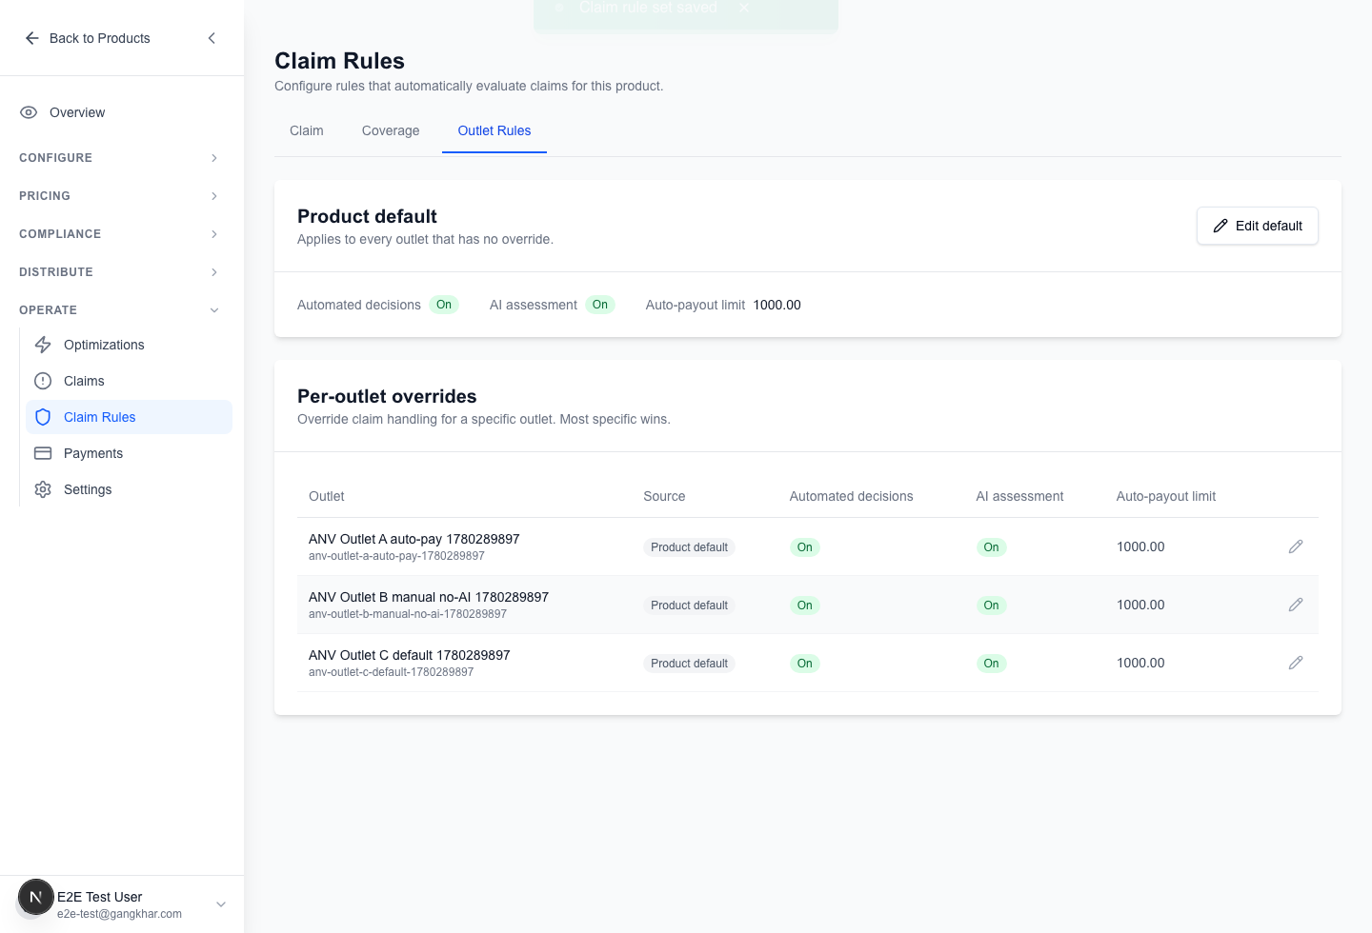
Task: Click the Product default source badge for Outlet C
Action: [689, 664]
